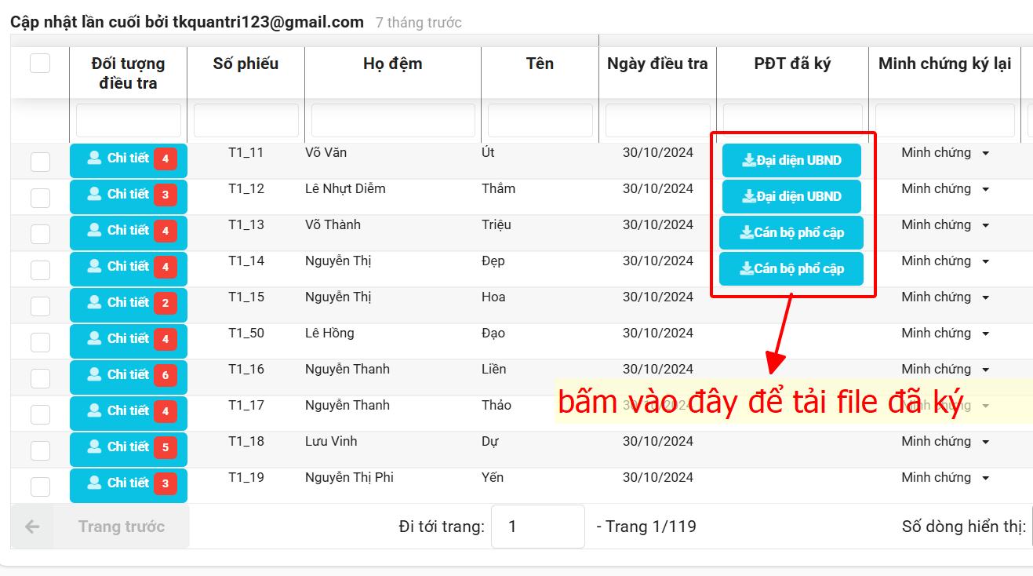Click the Trang trước button
This screenshot has height=576, width=1033.
tap(121, 527)
